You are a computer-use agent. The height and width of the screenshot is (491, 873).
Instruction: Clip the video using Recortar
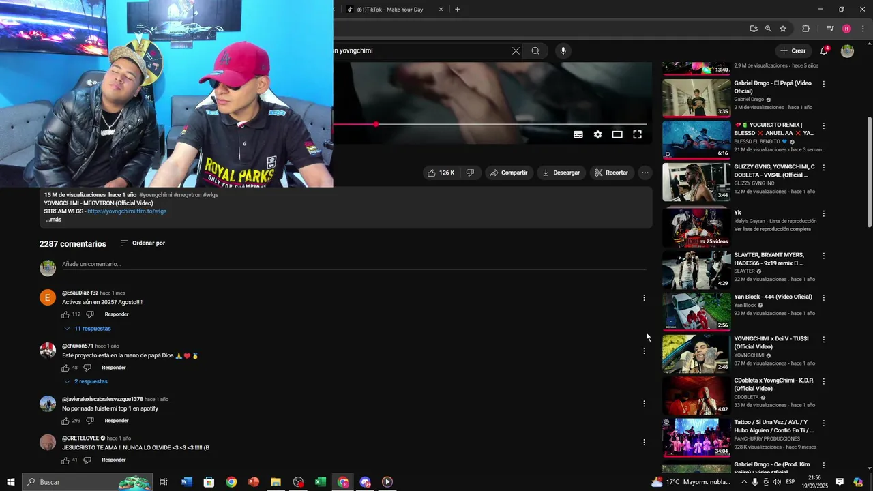point(611,173)
